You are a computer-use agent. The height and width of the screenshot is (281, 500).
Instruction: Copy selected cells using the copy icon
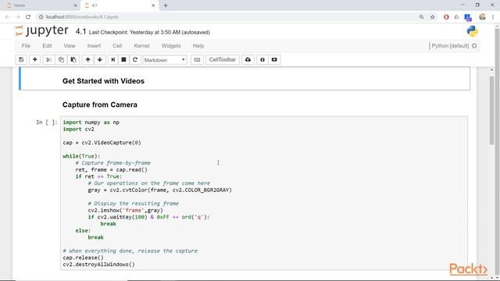pyautogui.click(x=61, y=59)
